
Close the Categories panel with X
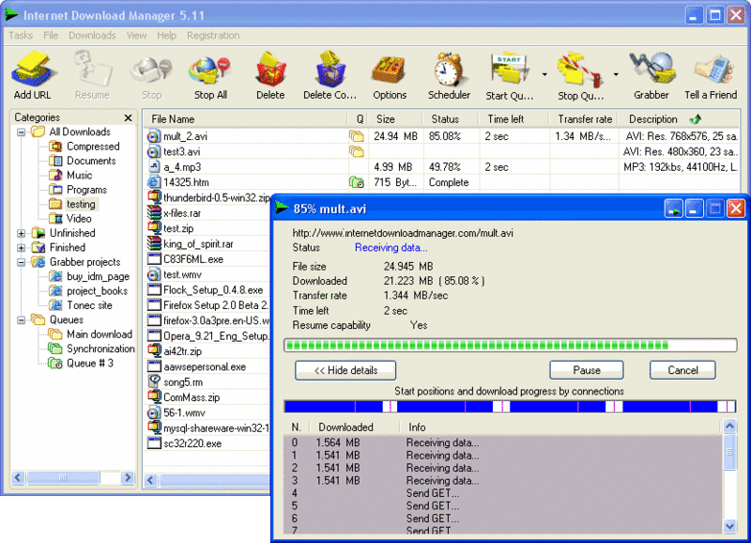tap(128, 117)
